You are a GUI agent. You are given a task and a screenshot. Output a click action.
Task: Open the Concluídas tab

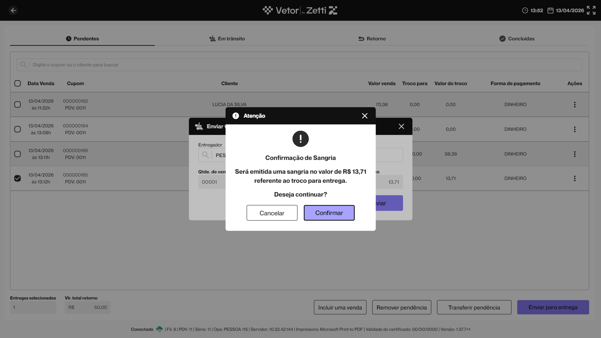click(517, 39)
